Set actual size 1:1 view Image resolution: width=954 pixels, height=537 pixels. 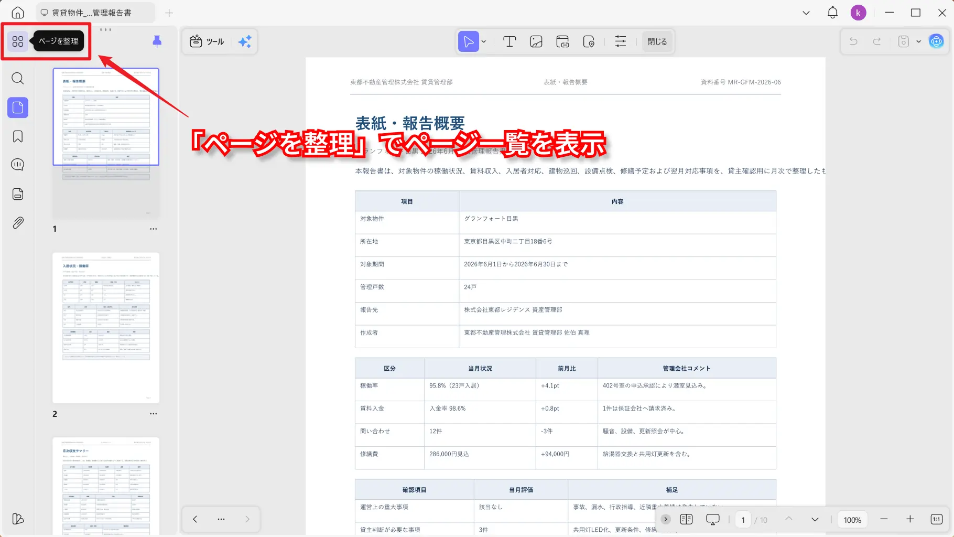(937, 519)
